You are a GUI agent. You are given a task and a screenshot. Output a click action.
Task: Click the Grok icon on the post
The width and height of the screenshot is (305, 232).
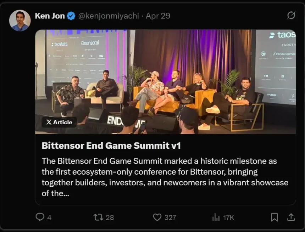[x=291, y=15]
